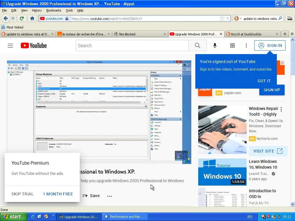Bookmark this page with the star icon
The height and width of the screenshot is (221, 295).
(x=222, y=18)
